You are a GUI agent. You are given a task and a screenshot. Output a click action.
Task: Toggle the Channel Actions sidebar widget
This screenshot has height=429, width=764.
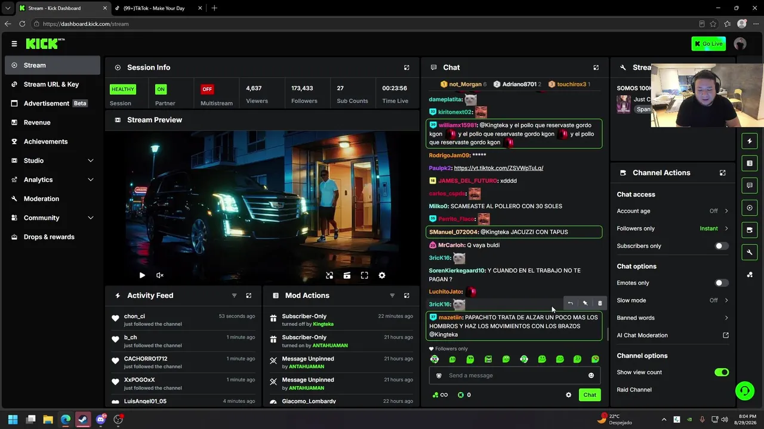tap(750, 230)
